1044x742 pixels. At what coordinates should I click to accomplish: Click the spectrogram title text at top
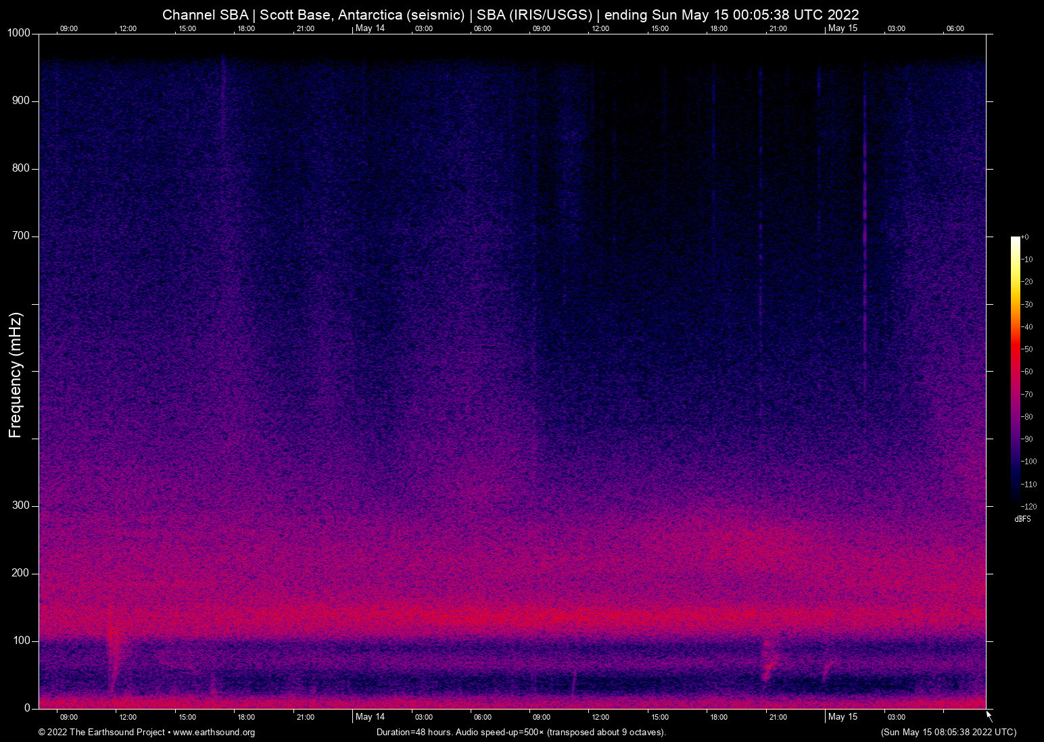click(511, 15)
